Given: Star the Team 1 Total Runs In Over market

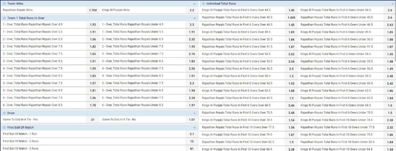Looking at the screenshot, I should click(4, 18).
